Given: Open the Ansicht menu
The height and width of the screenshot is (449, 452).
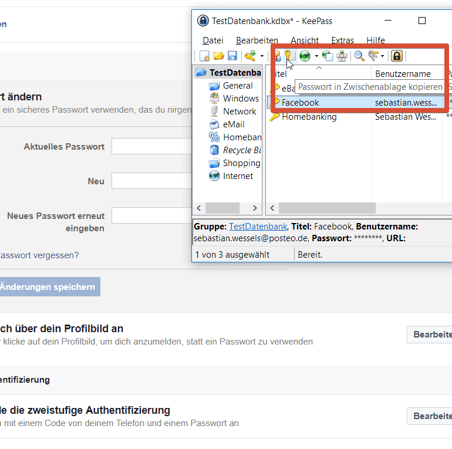Looking at the screenshot, I should click(x=305, y=40).
